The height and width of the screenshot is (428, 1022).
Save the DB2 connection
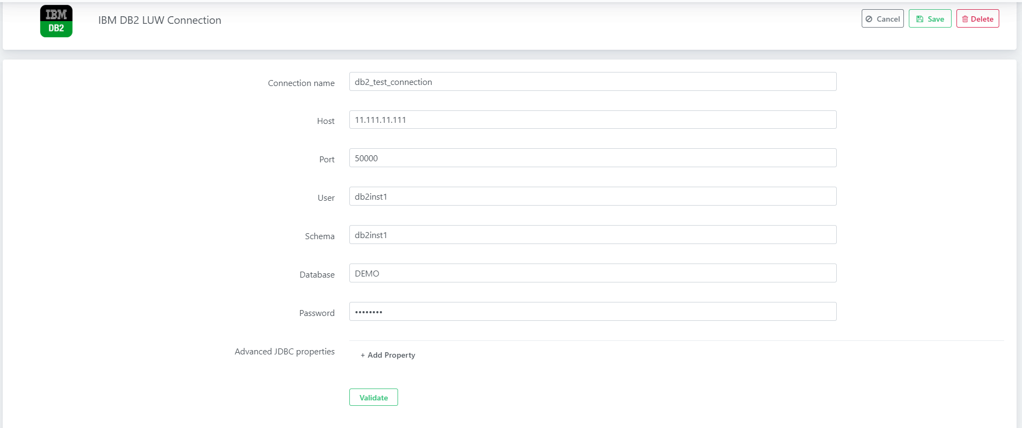click(929, 19)
